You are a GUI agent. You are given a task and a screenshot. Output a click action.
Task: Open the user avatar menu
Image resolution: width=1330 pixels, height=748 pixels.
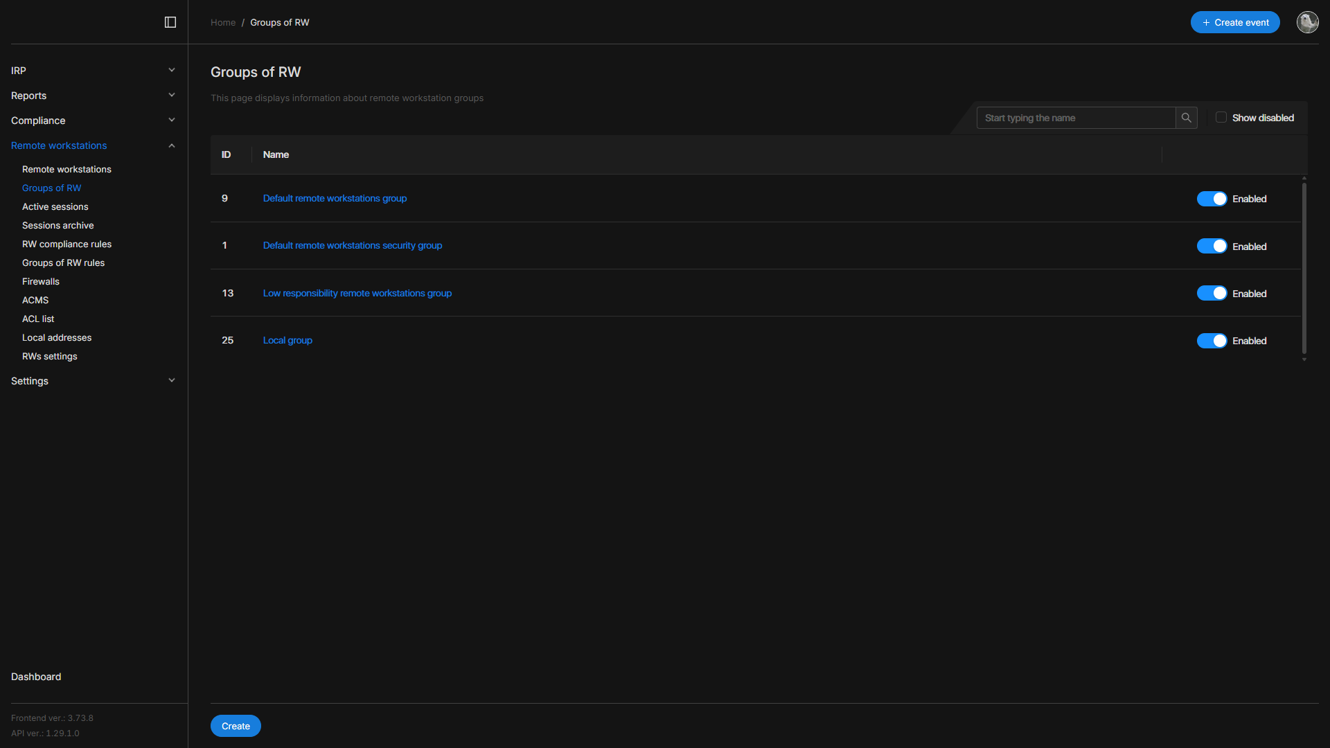[1307, 22]
